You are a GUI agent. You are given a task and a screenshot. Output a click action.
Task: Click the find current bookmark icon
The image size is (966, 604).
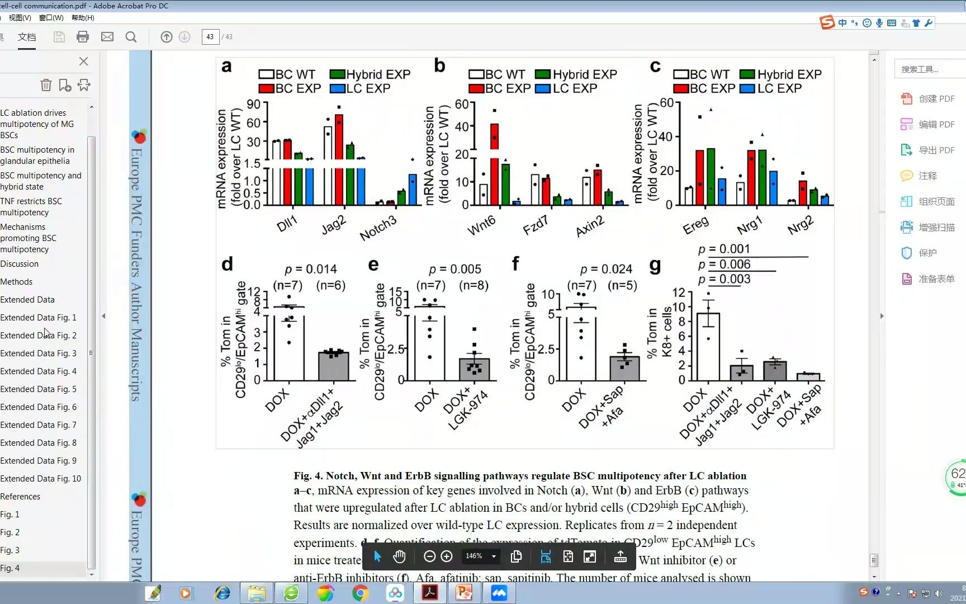click(x=84, y=85)
